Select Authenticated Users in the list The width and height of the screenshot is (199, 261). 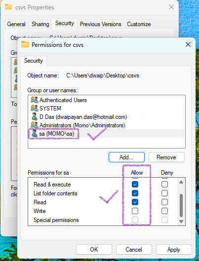coord(107,100)
